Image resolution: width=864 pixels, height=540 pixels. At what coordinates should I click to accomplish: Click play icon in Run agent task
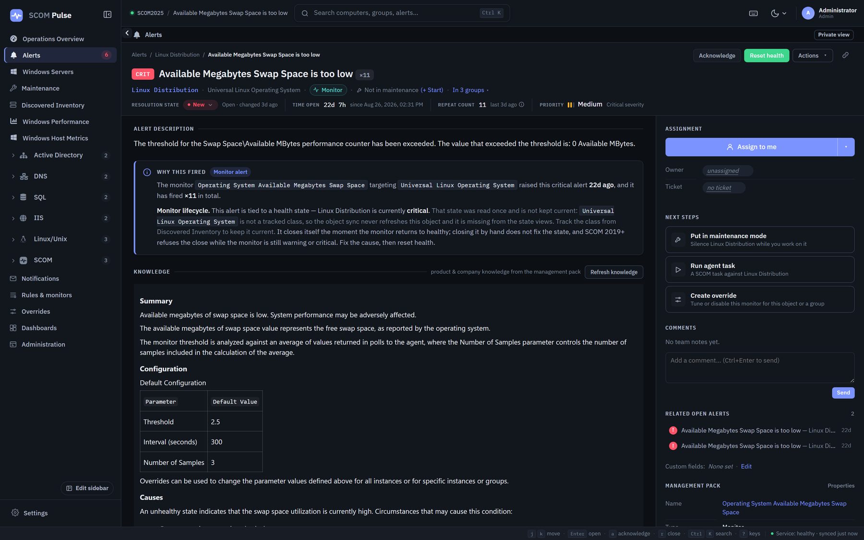pyautogui.click(x=678, y=270)
